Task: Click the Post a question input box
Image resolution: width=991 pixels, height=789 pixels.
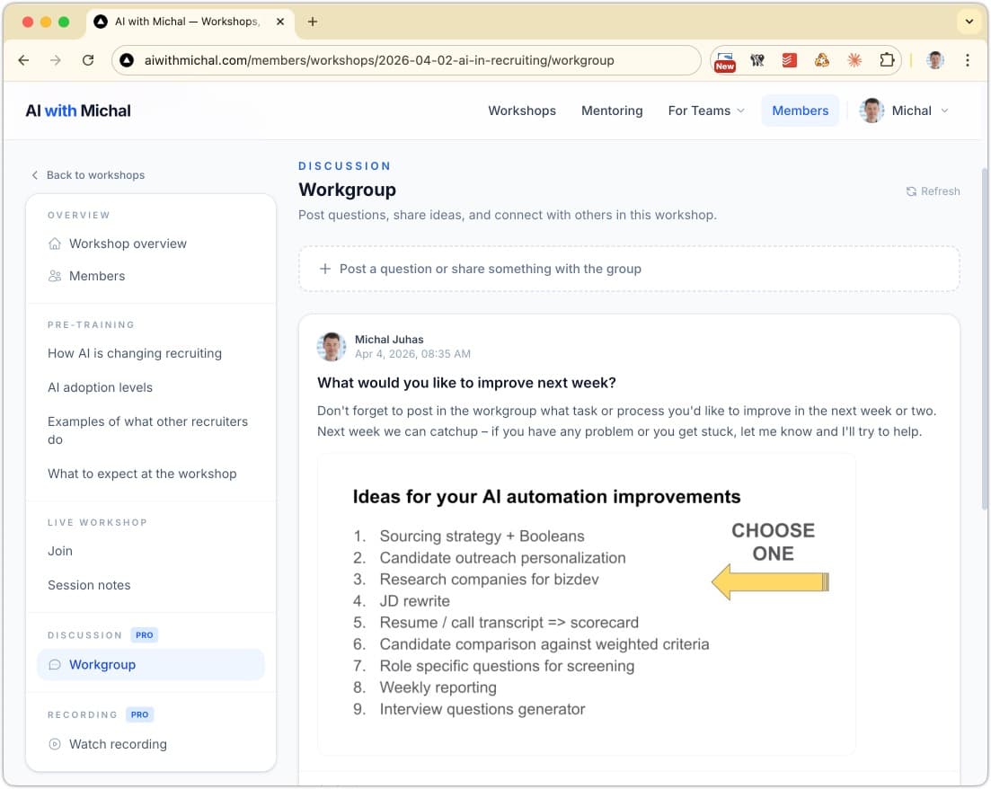Action: pyautogui.click(x=629, y=269)
